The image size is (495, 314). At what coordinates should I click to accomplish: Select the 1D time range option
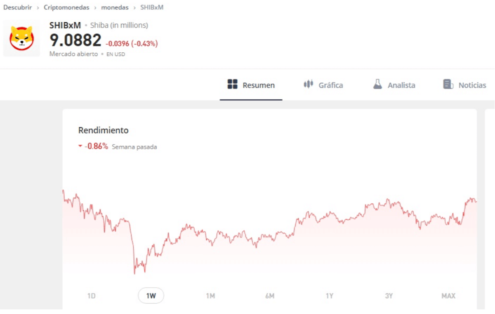tap(92, 295)
